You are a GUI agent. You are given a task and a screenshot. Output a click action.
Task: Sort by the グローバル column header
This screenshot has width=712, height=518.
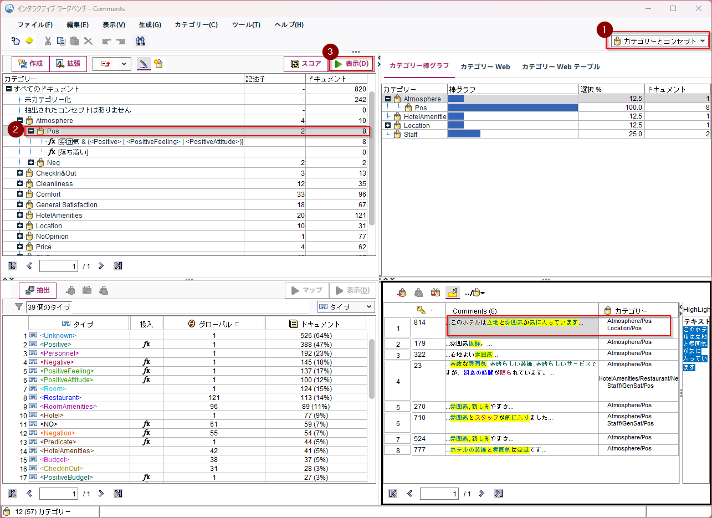click(x=213, y=324)
